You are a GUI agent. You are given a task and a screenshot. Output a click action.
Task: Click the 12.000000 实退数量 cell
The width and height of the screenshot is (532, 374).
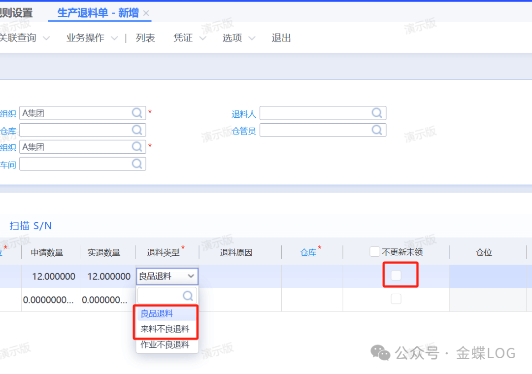(108, 276)
